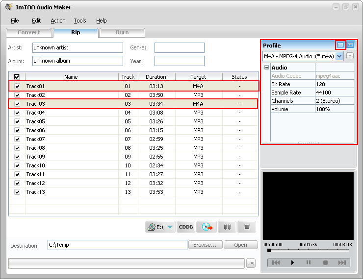Click the CDDB lookup button
Image resolution: width=363 pixels, height=279 pixels.
(x=185, y=227)
